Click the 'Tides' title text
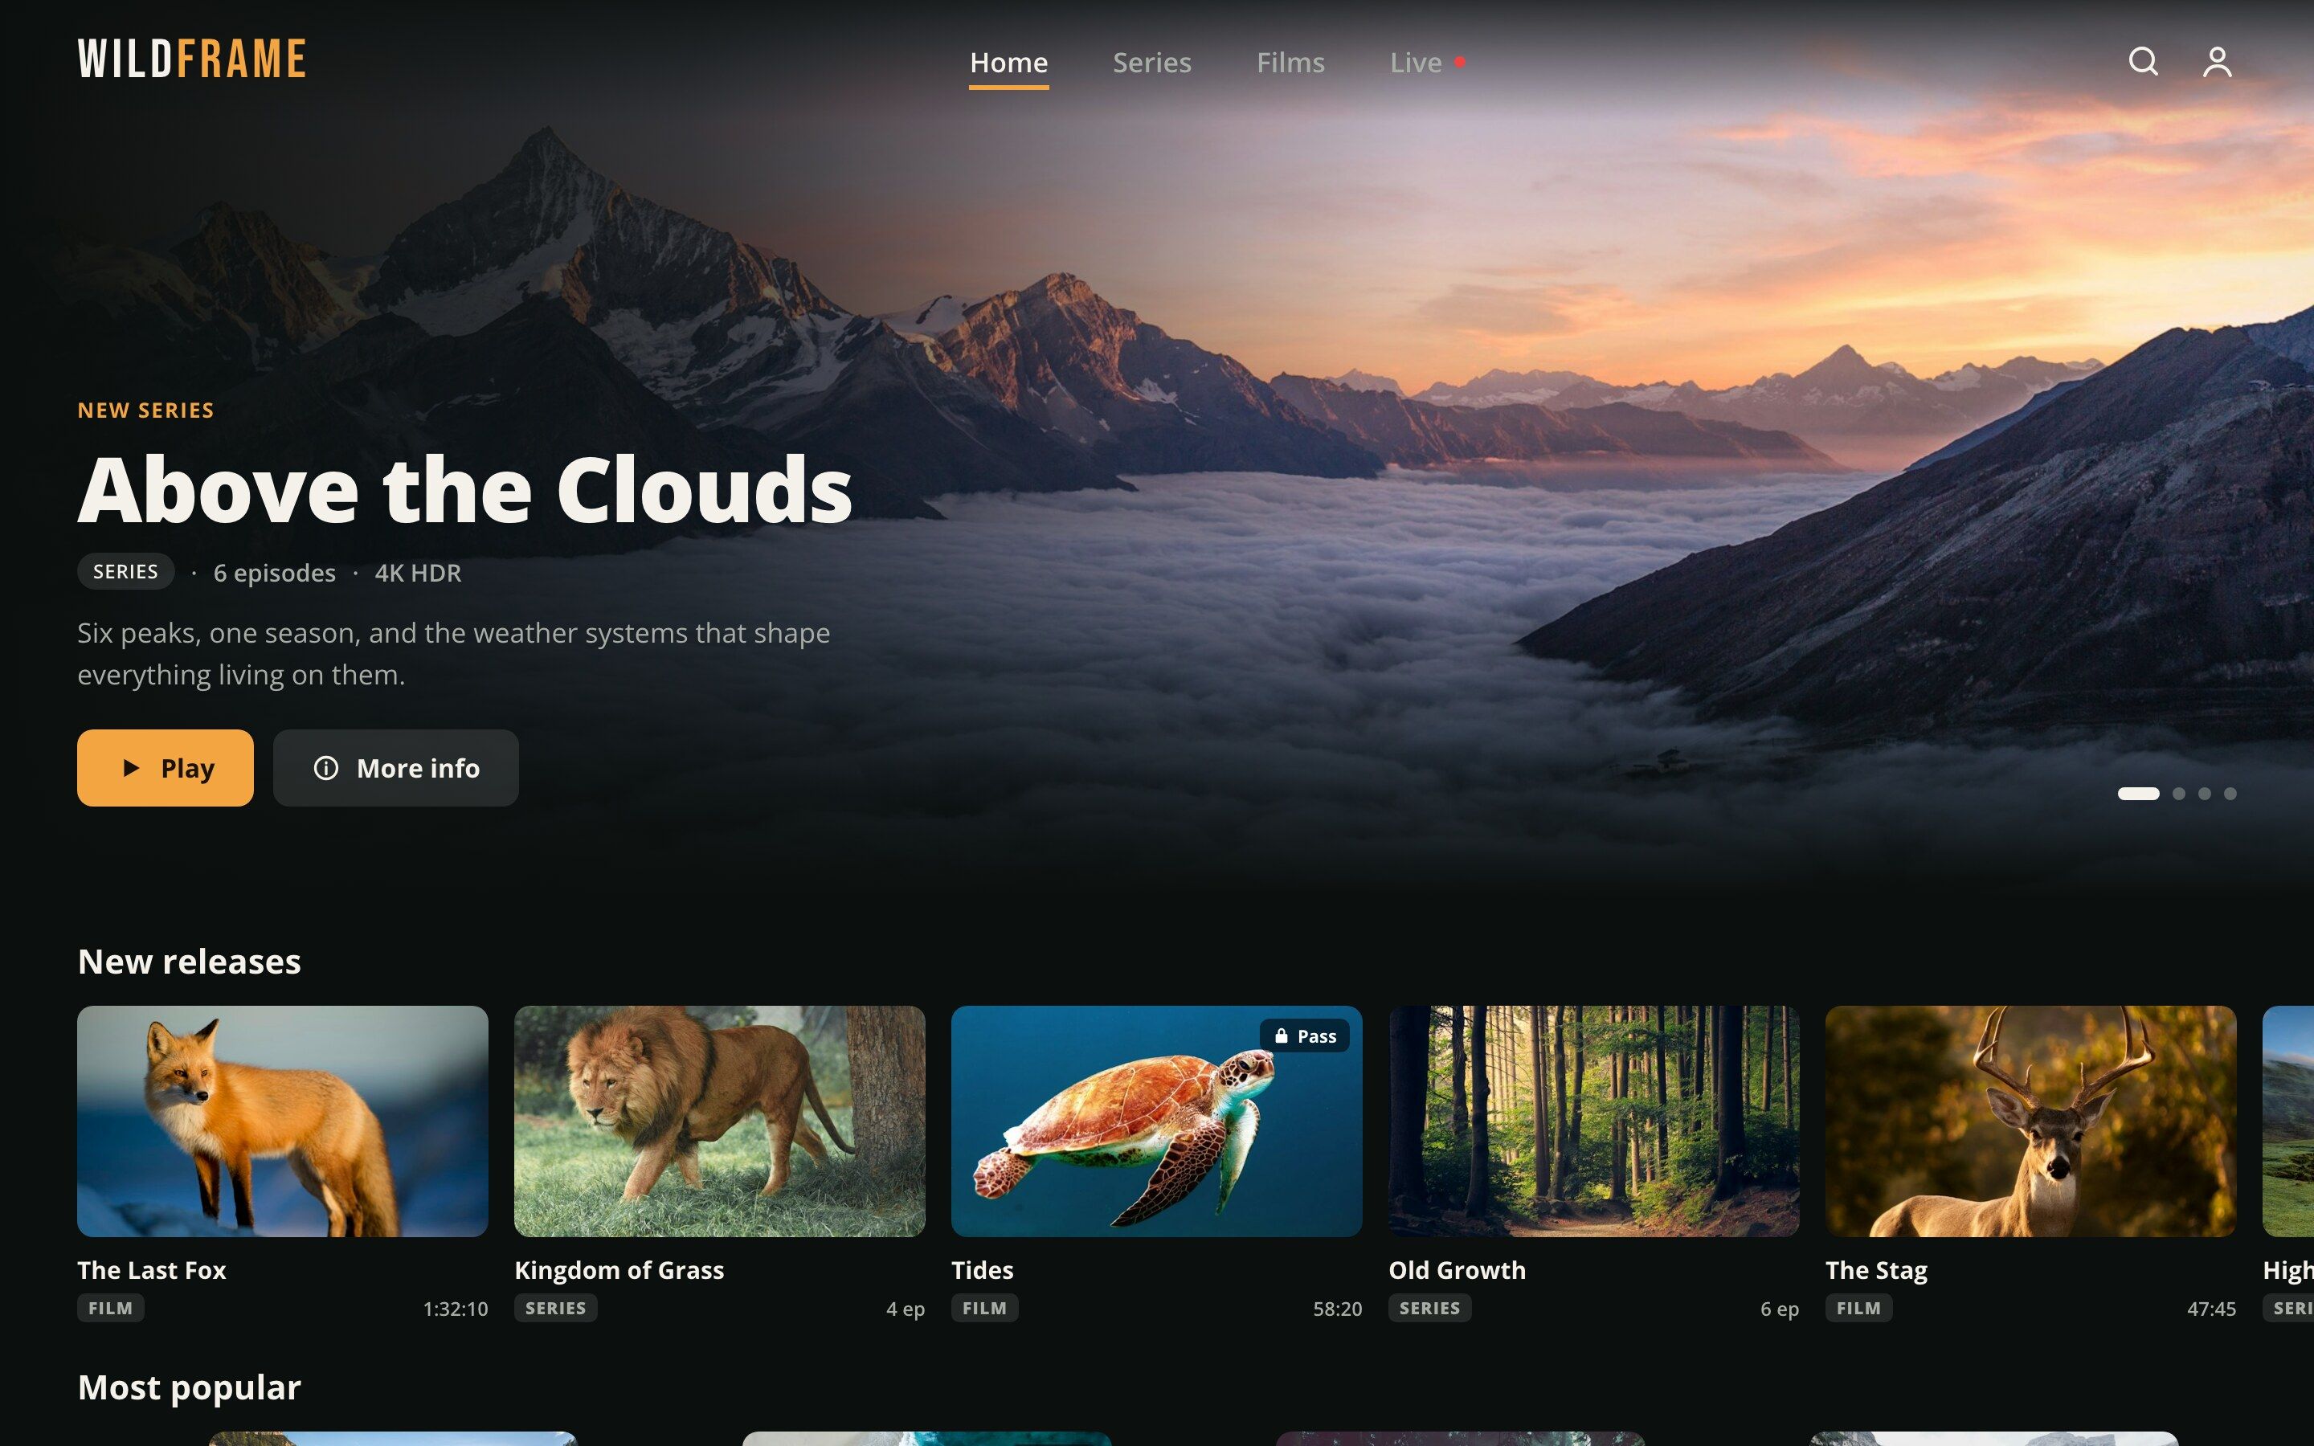The width and height of the screenshot is (2314, 1446). pyautogui.click(x=982, y=1270)
